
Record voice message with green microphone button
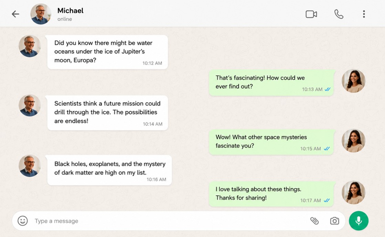click(359, 221)
